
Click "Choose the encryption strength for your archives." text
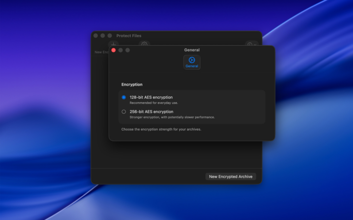(x=161, y=129)
